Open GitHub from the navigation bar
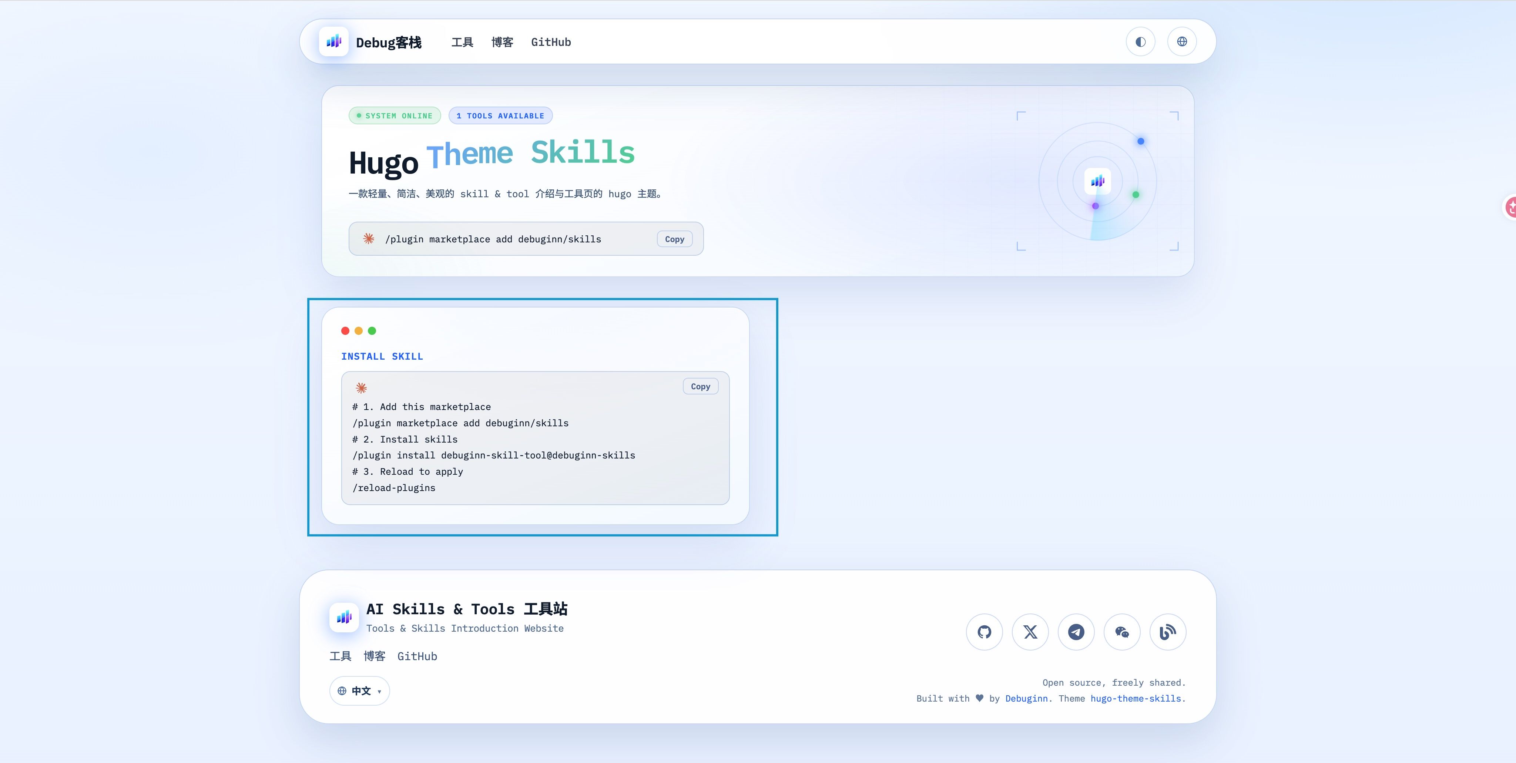 pos(550,42)
